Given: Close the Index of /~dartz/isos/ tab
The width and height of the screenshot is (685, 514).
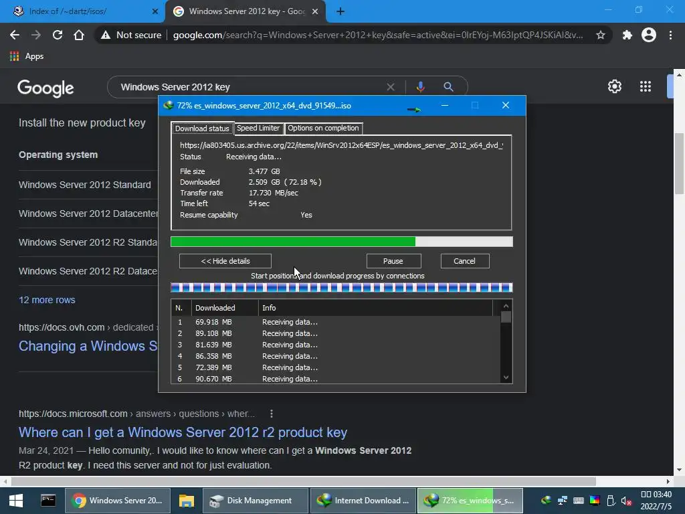Looking at the screenshot, I should [x=155, y=11].
